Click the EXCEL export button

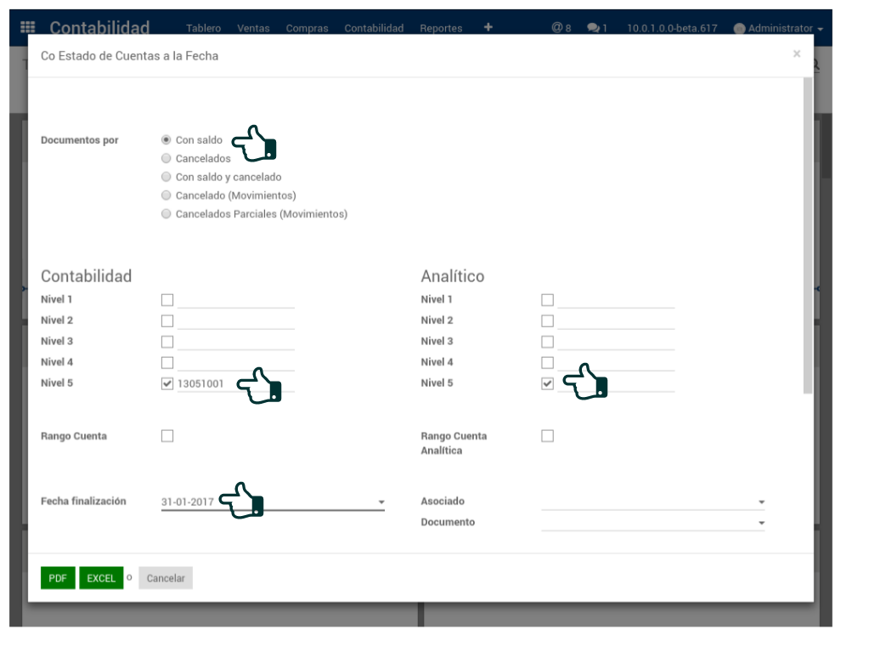tap(101, 578)
